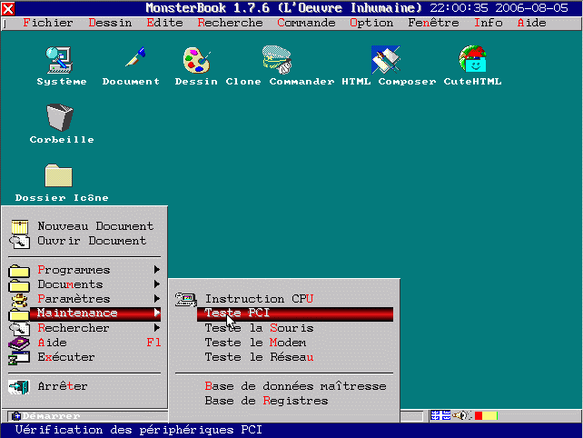Expand the Programmes submenu arrow
The width and height of the screenshot is (583, 438).
tap(156, 270)
